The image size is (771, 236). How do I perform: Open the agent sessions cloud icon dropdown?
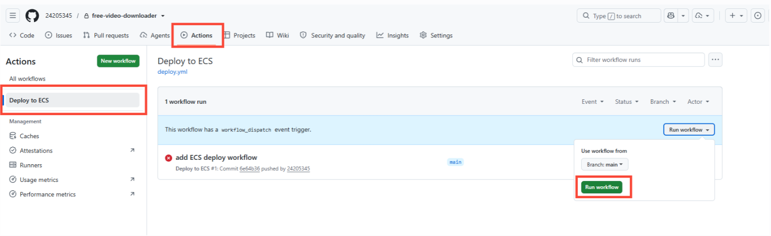point(703,16)
